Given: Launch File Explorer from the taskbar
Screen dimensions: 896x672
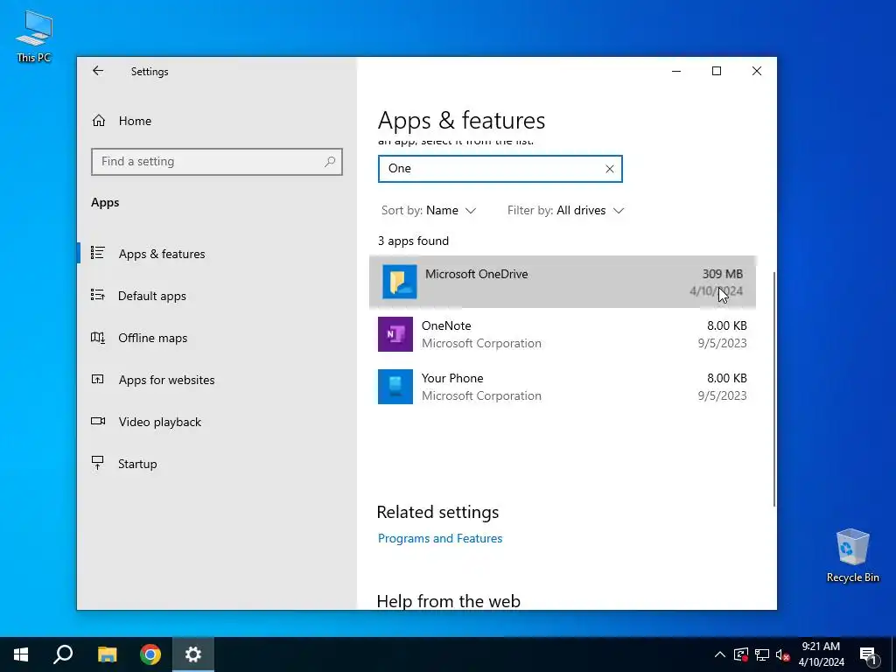Looking at the screenshot, I should click(107, 654).
